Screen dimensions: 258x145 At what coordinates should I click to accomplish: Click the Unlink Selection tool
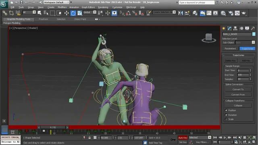pyautogui.click(x=11, y=13)
